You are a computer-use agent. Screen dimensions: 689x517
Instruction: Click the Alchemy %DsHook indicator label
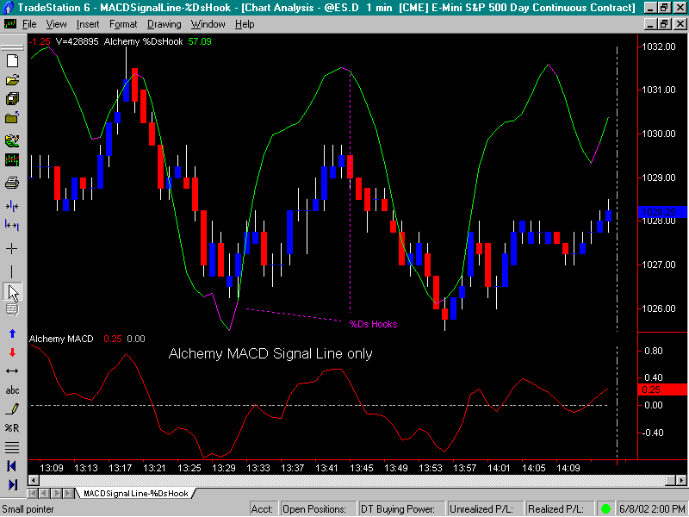143,41
